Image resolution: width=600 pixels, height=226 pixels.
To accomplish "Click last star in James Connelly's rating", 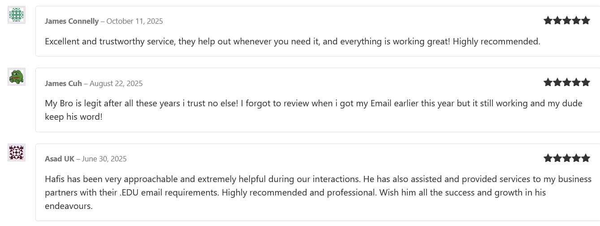I will pos(586,20).
